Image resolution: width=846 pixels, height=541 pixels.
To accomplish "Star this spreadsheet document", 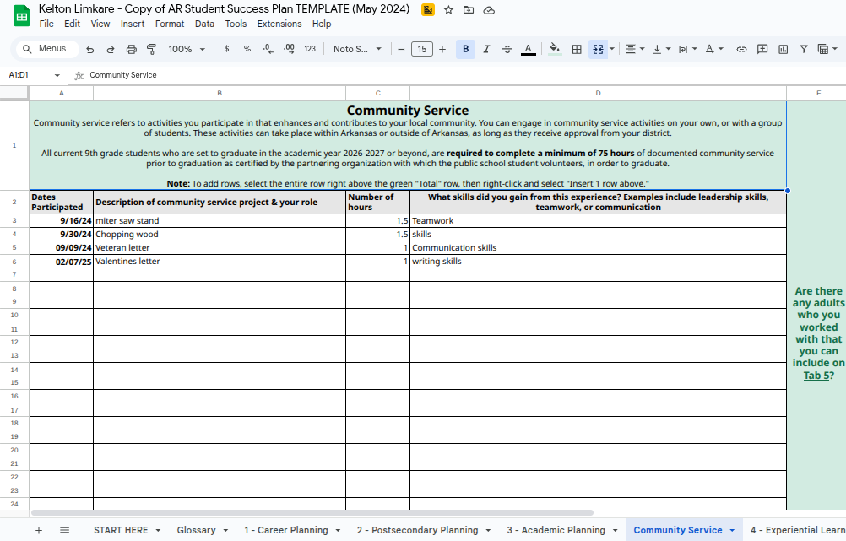I will click(448, 9).
